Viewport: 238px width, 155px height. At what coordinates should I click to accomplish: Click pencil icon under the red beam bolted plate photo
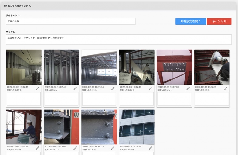(x=188, y=88)
